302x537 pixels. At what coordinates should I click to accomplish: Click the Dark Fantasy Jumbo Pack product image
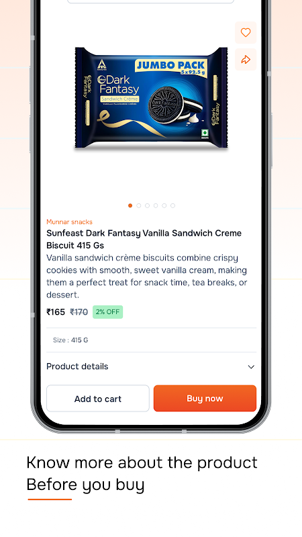(151, 98)
